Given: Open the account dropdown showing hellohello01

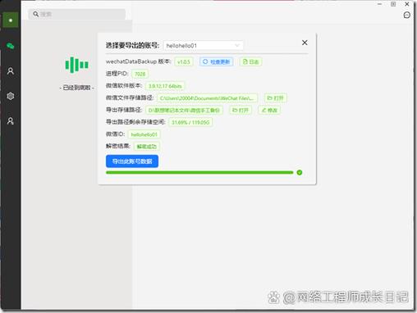Looking at the screenshot, I should pos(203,46).
